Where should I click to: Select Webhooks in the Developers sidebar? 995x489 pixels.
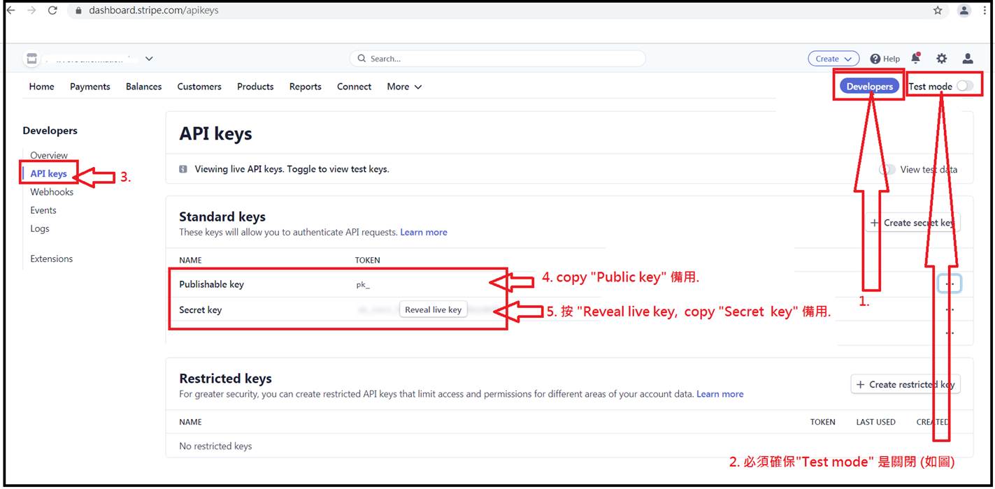click(52, 192)
